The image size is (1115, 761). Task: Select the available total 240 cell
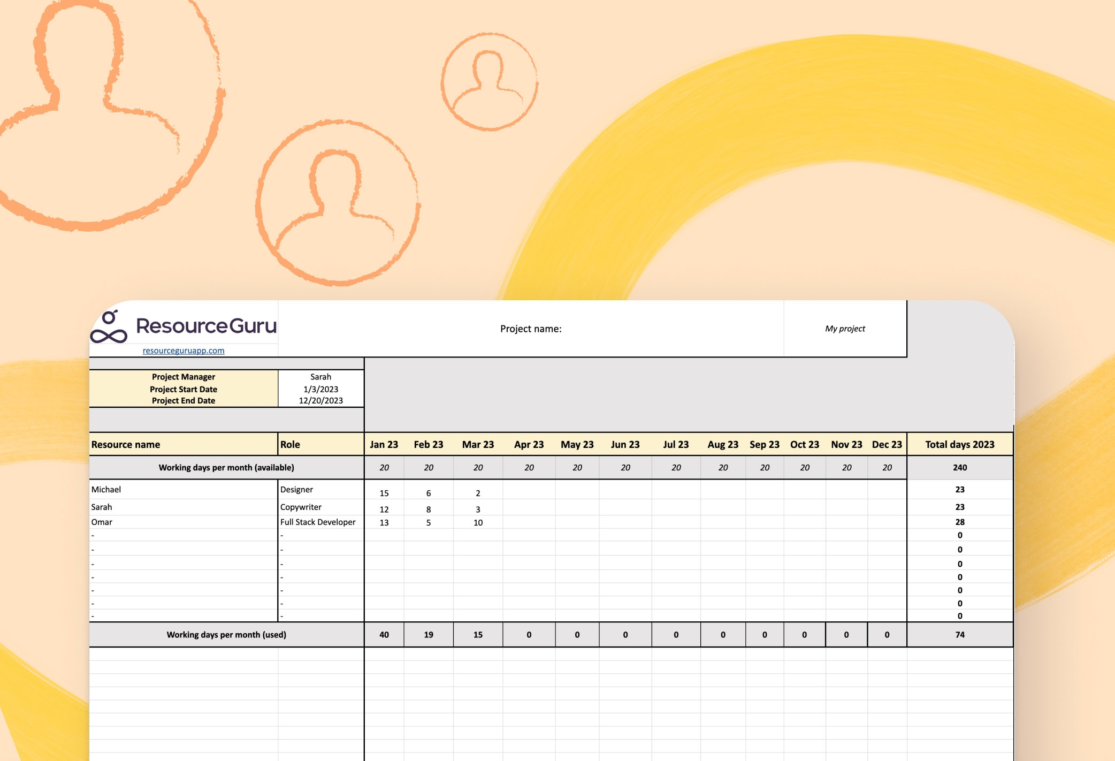point(959,467)
